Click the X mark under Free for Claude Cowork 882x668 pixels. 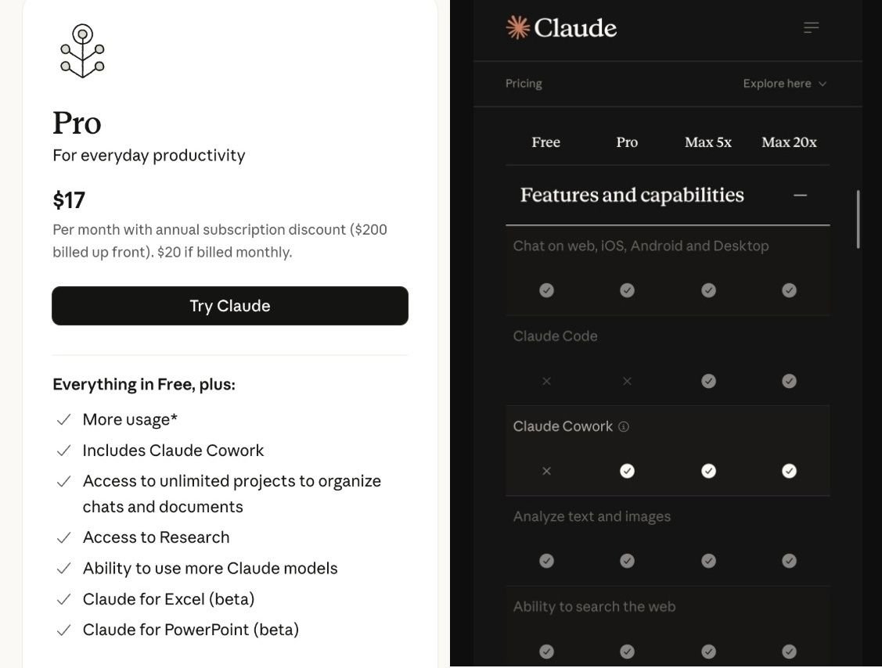[546, 471]
